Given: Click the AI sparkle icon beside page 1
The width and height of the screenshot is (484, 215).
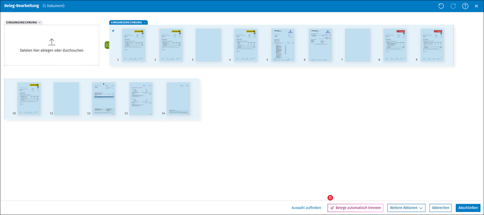Looking at the screenshot, I should point(113,31).
